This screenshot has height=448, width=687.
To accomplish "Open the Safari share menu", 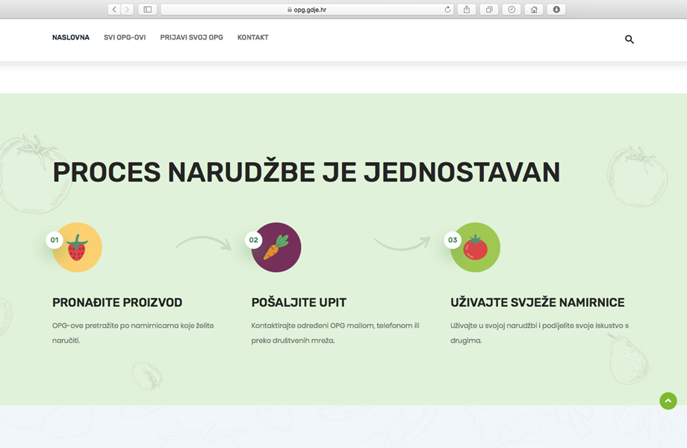I will 467,10.
